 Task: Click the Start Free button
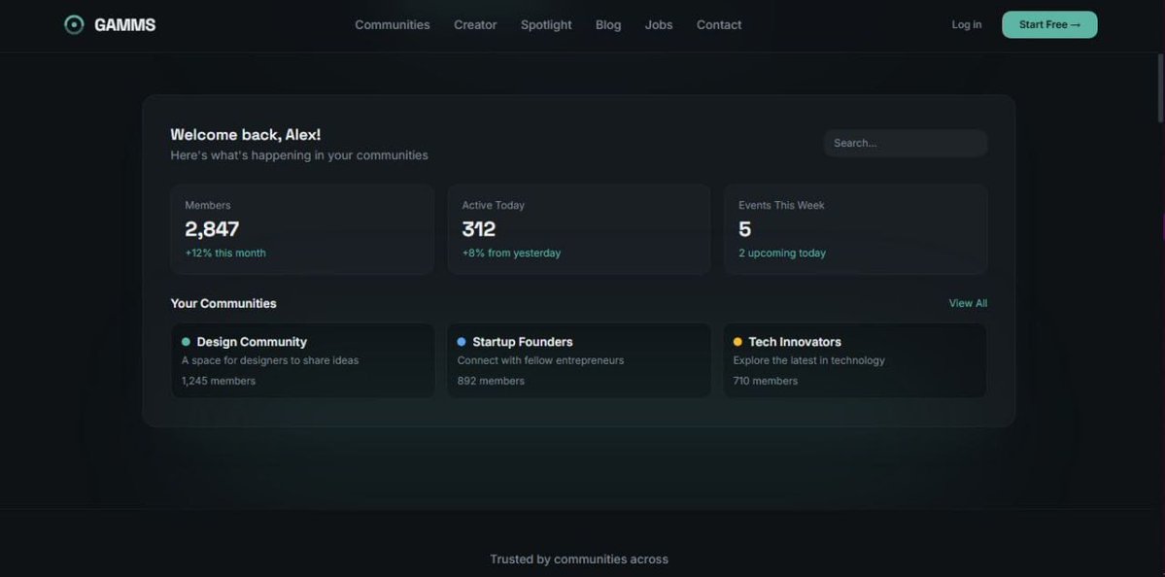coord(1049,24)
